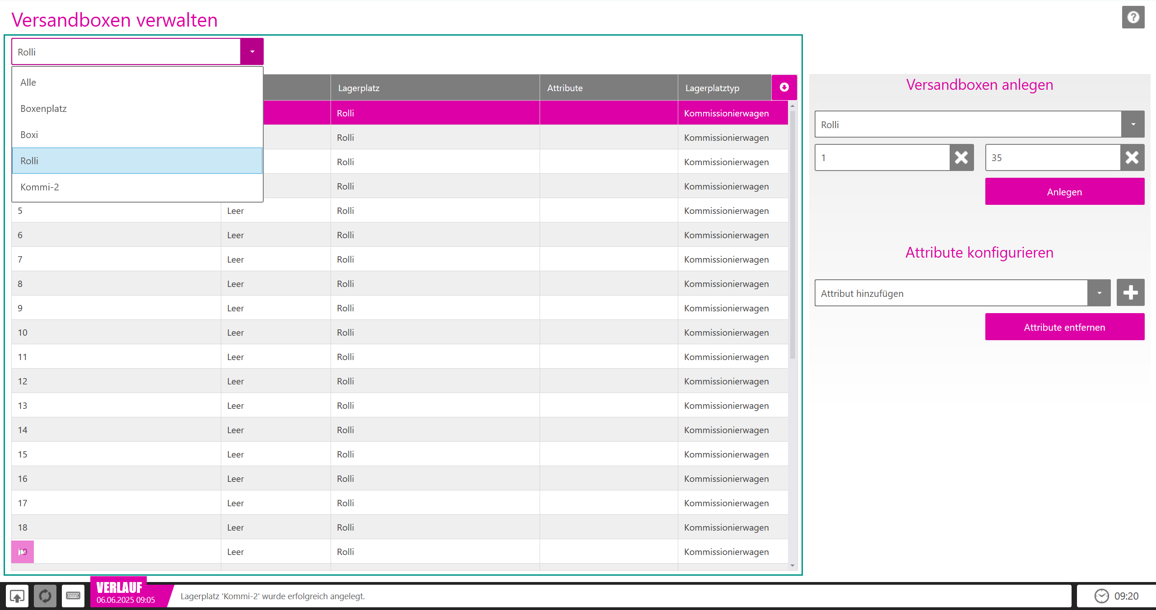Click the start number input field

(x=882, y=158)
